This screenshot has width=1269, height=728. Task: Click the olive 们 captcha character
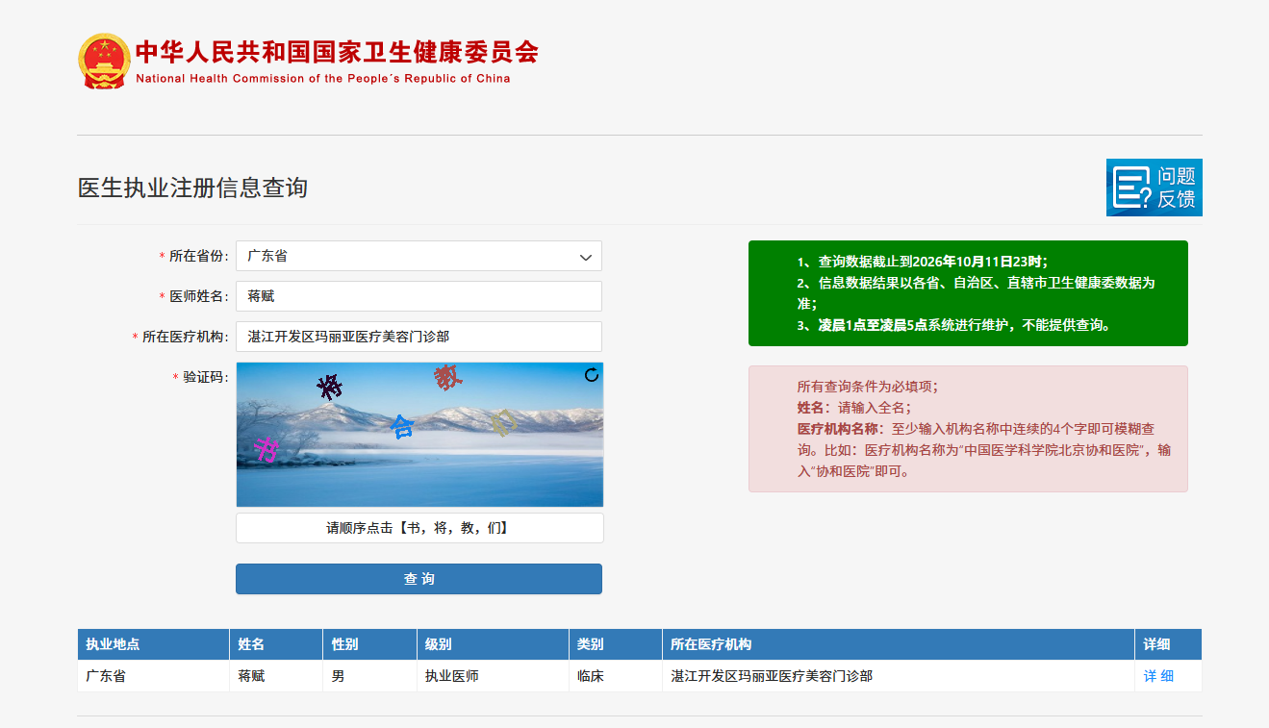click(x=504, y=422)
